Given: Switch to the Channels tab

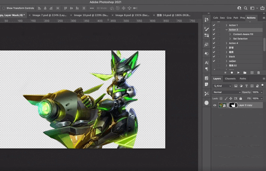Looking at the screenshot, I should (230, 78).
